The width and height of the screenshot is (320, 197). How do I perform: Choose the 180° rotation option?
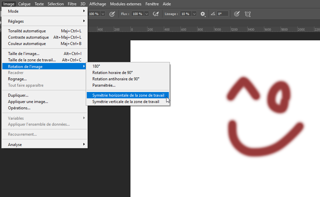tap(96, 66)
